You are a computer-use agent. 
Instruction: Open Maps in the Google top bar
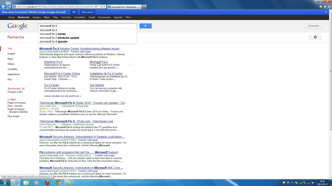pyautogui.click(x=47, y=17)
